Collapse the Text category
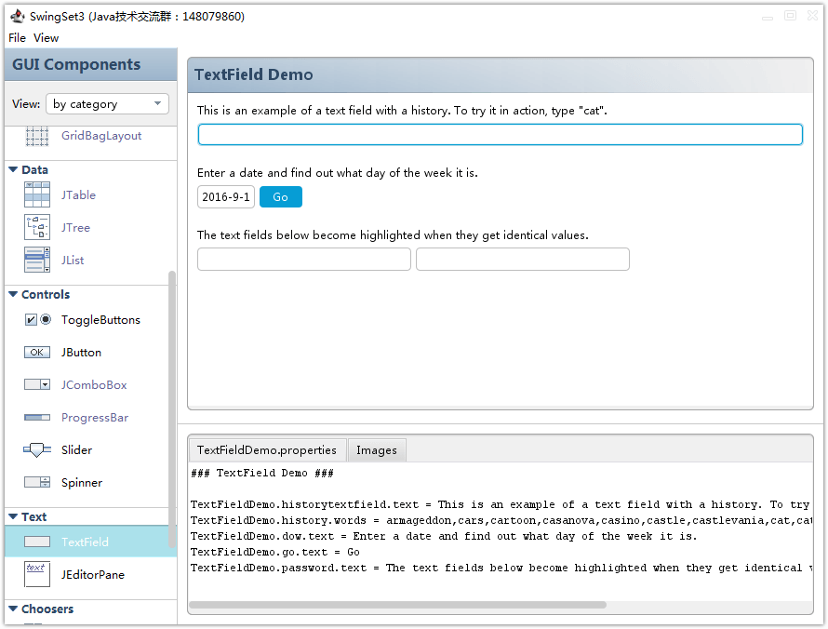The height and width of the screenshot is (629, 828). pos(13,516)
